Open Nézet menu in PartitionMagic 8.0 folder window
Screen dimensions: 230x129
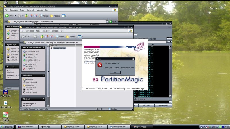coord(38,31)
